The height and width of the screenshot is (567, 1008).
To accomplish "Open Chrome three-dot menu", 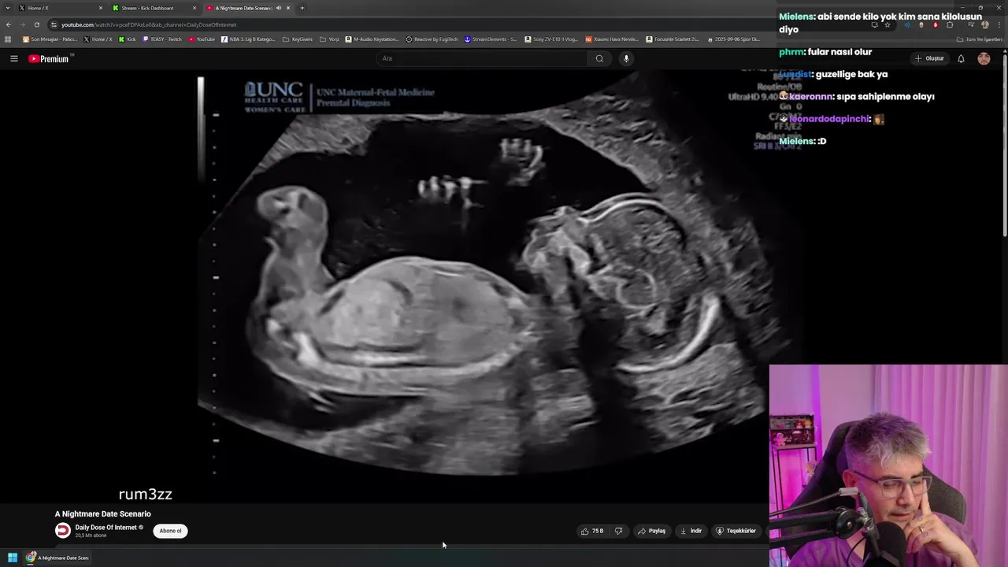I will tap(999, 24).
